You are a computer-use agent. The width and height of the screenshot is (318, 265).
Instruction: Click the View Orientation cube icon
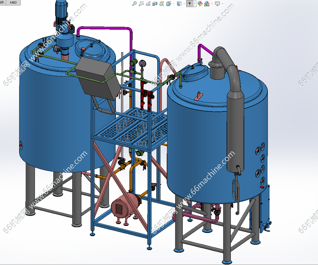169,4
